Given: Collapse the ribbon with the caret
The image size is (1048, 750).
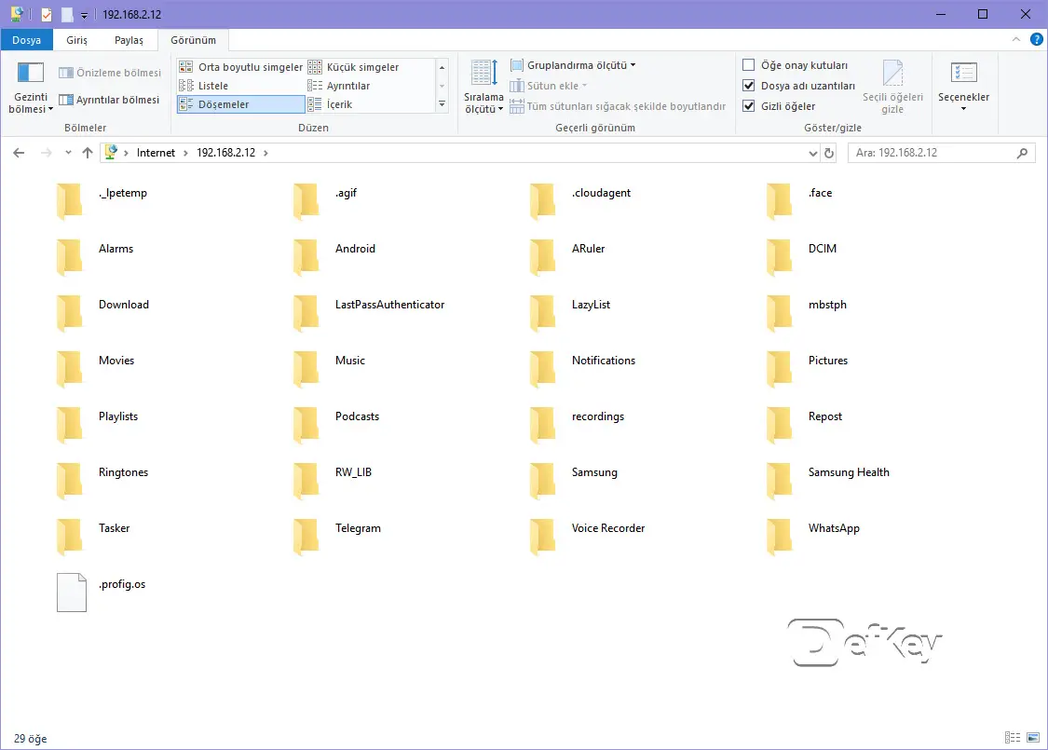Looking at the screenshot, I should pyautogui.click(x=1016, y=39).
